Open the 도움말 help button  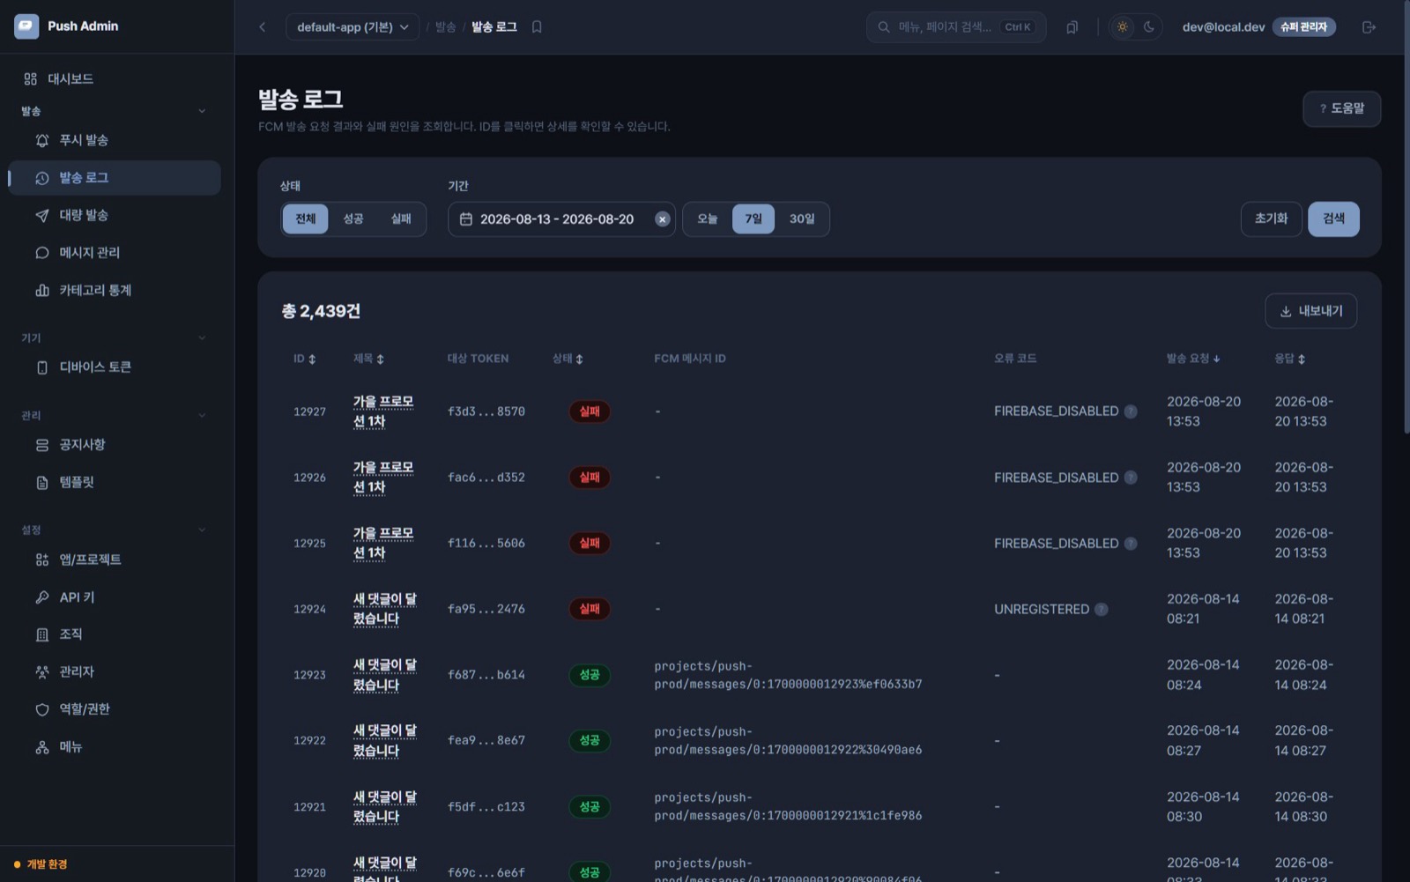(x=1341, y=108)
